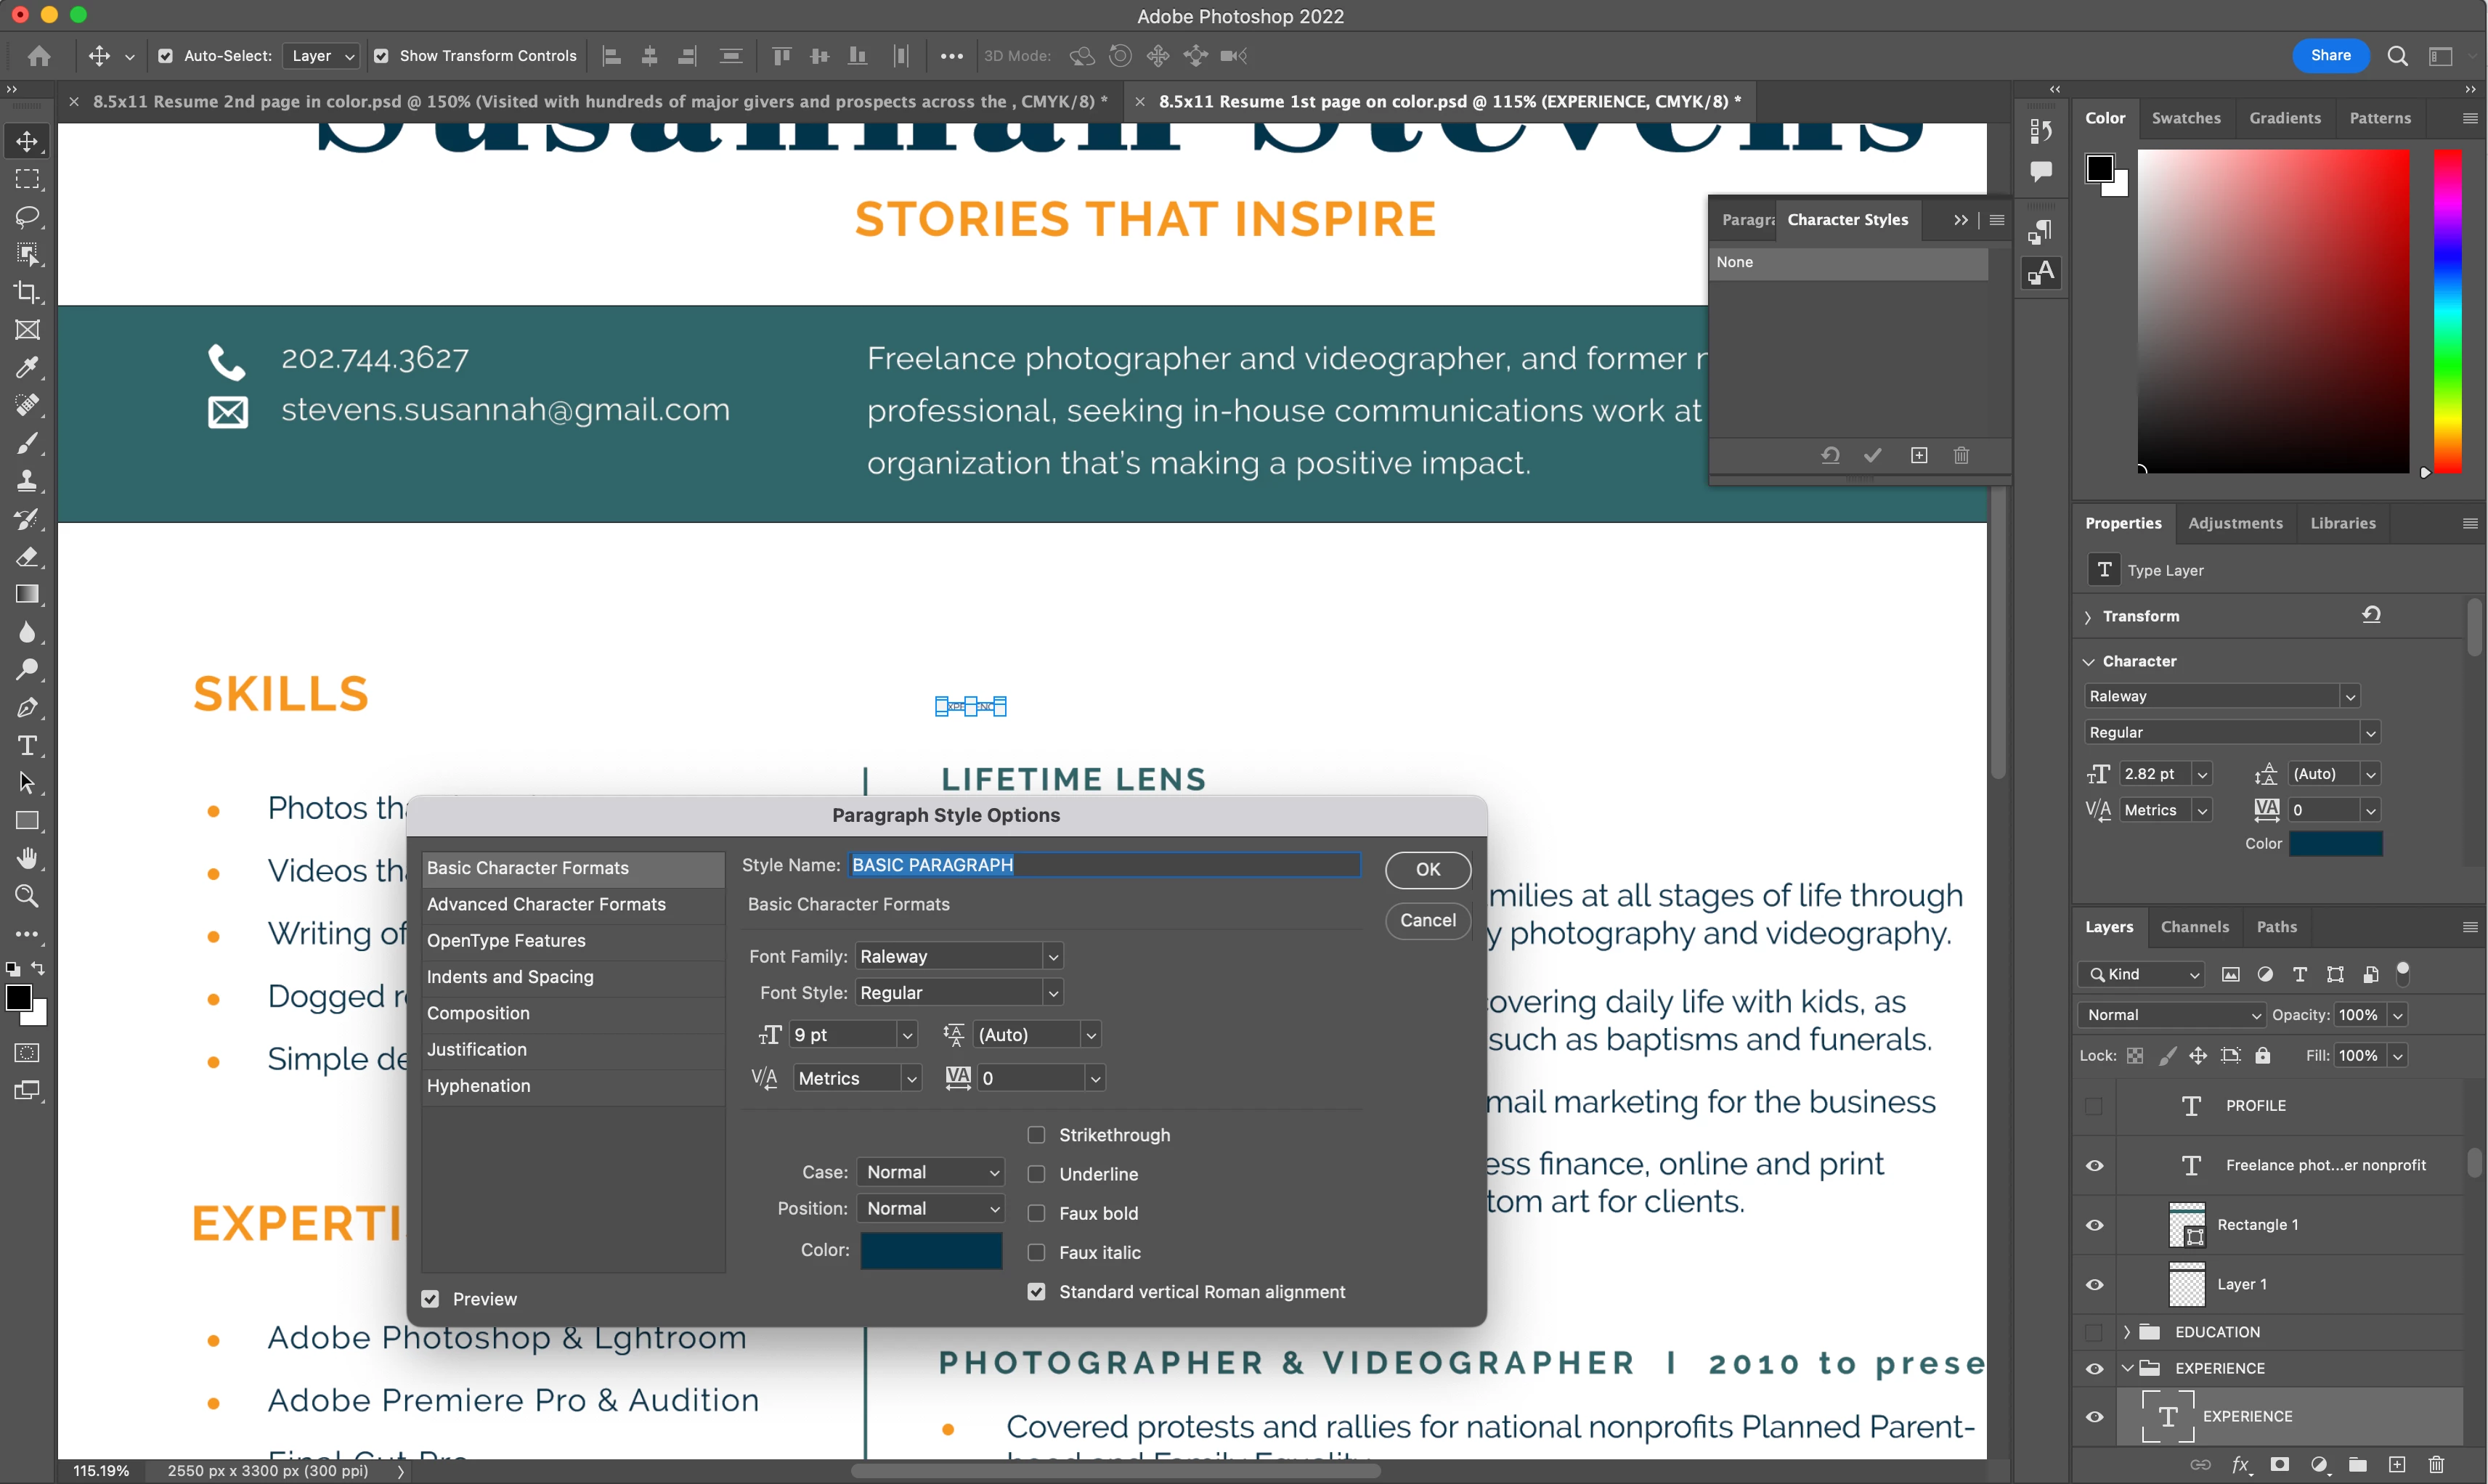Click the Style Name input field

[1103, 865]
